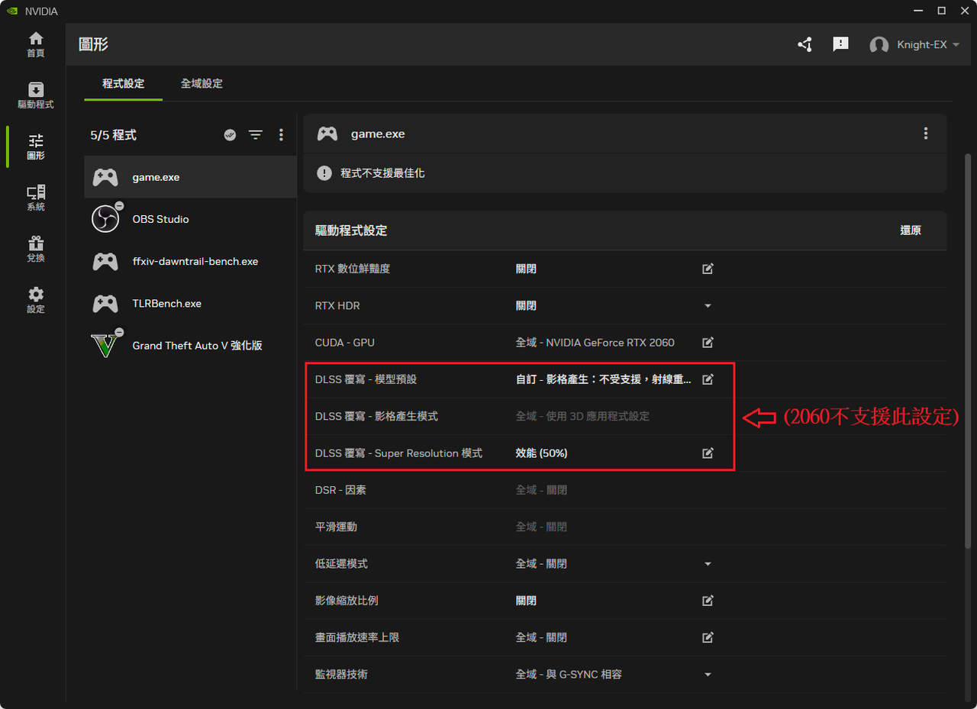Open the 首頁 home section in sidebar
Image resolution: width=977 pixels, height=709 pixels.
point(36,44)
